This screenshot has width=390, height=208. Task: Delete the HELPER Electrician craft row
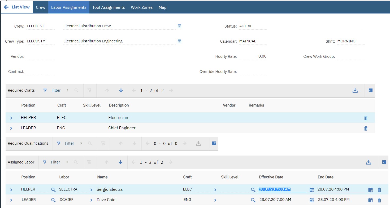(366, 118)
